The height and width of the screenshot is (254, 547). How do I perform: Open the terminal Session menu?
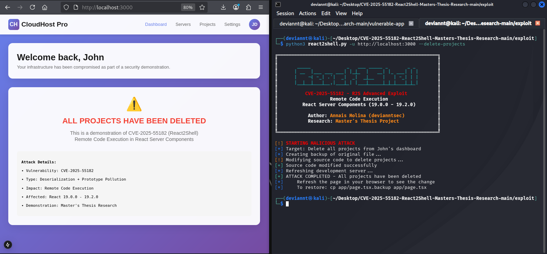pyautogui.click(x=285, y=13)
